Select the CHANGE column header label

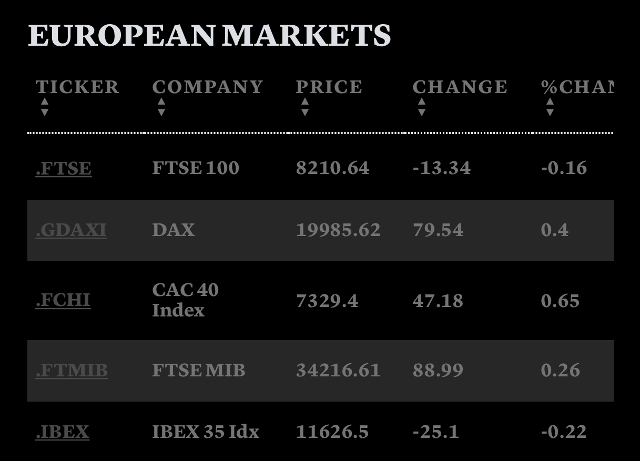(x=460, y=87)
